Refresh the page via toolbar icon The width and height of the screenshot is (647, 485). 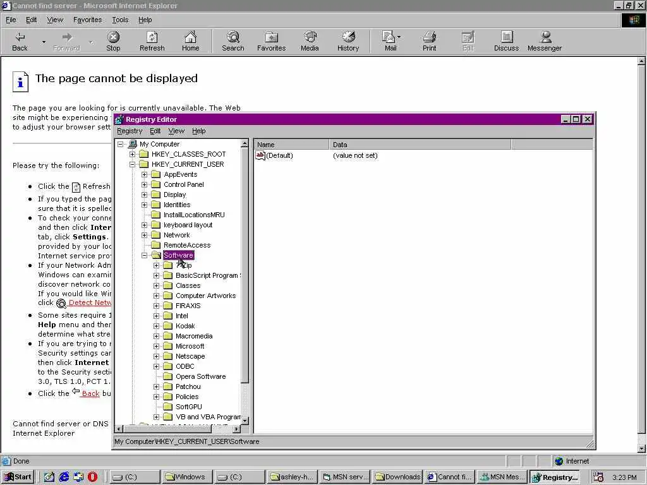[x=152, y=41]
